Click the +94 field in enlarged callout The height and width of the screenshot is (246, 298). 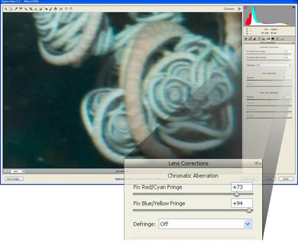pos(242,203)
